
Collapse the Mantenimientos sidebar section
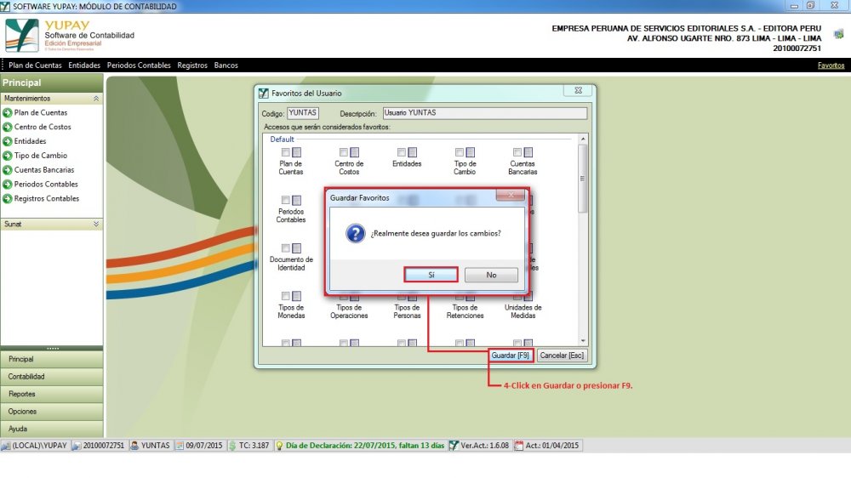96,99
